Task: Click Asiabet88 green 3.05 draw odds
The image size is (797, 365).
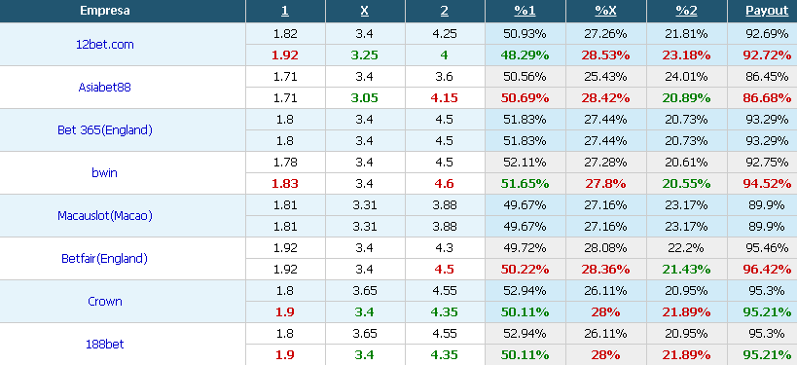Action: [365, 98]
